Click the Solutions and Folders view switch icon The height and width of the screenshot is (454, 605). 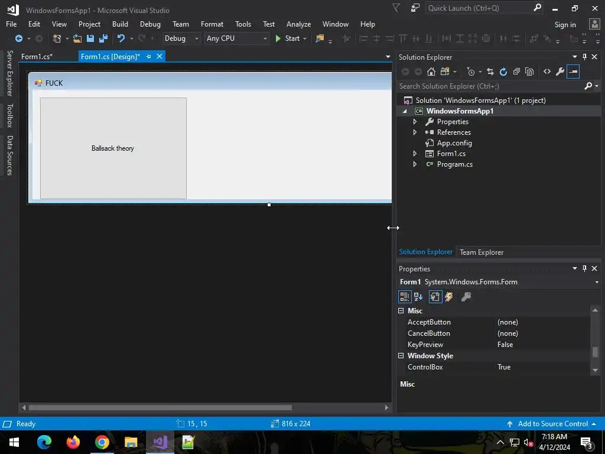pos(445,72)
